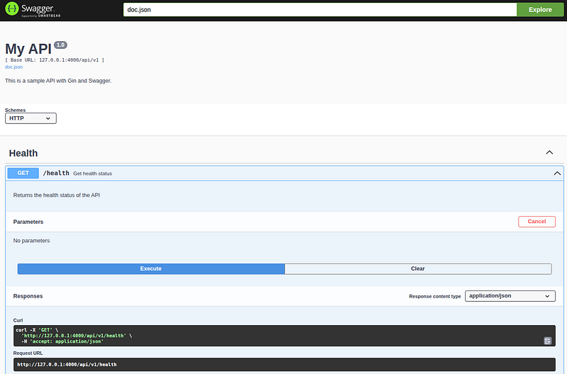The height and width of the screenshot is (374, 567).
Task: Click the Request URL value box
Action: click(x=284, y=364)
